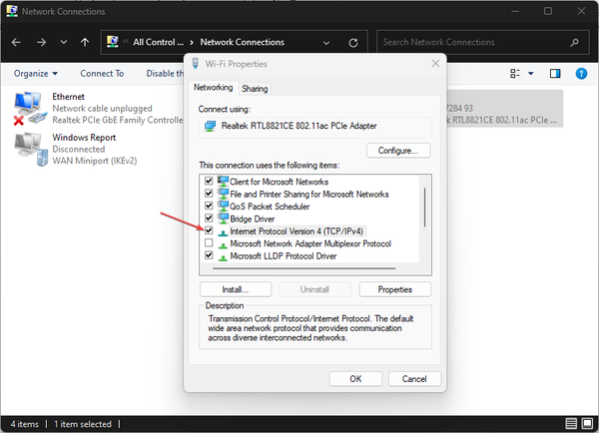This screenshot has width=599, height=433.
Task: Click the 'WAN Miniport (IKEv2)' text
Action: (95, 161)
